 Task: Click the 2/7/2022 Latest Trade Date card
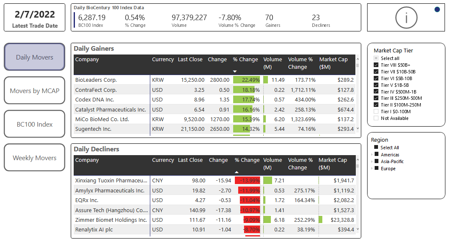(34, 18)
